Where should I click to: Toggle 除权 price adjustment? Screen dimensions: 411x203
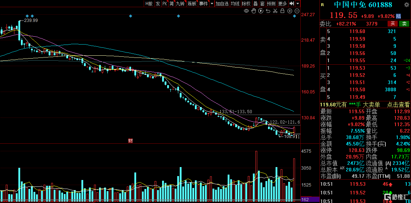pos(246,4)
